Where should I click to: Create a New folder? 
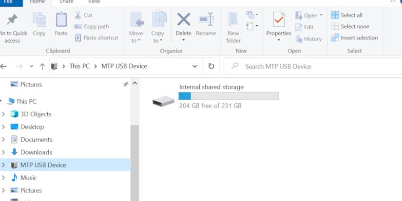[x=233, y=28]
